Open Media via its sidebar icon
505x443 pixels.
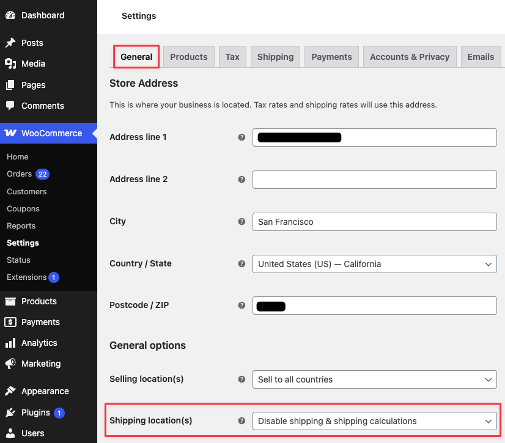coord(10,64)
